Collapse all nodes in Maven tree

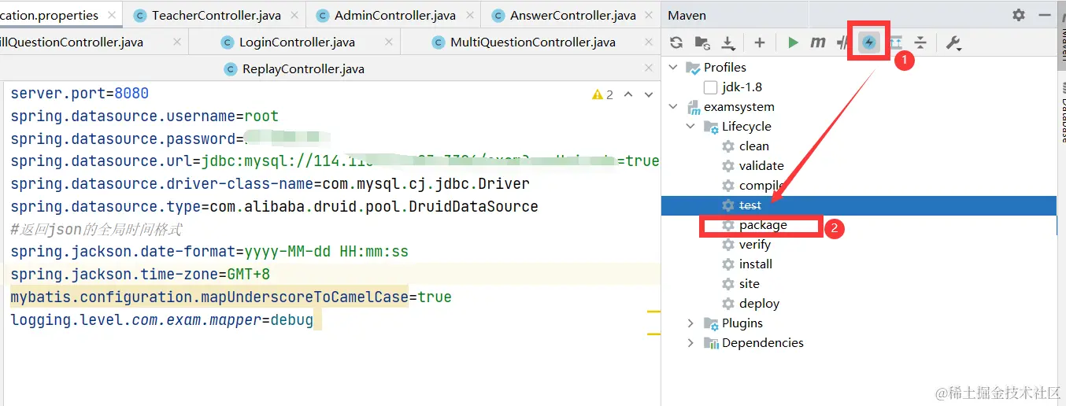920,42
